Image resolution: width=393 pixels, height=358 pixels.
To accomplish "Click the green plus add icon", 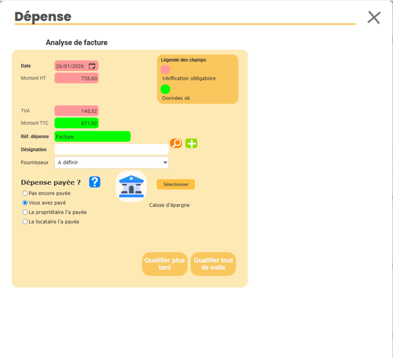I will click(191, 143).
